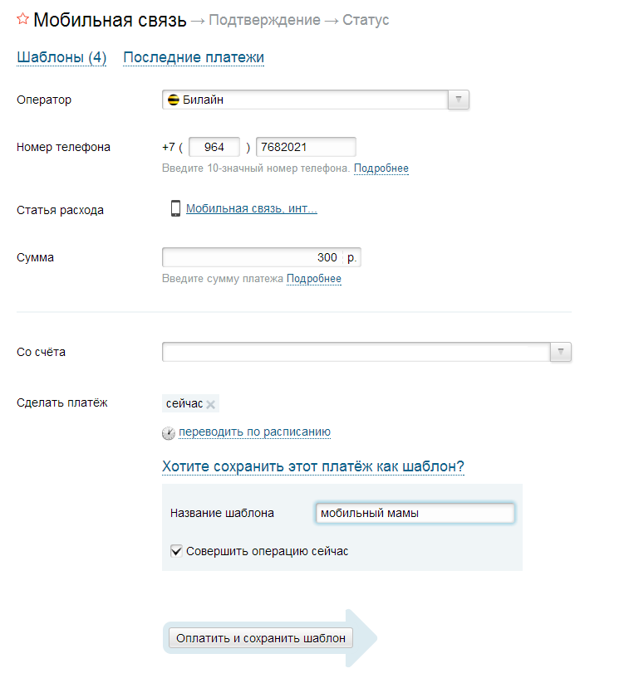
Task: Open the 'Шаблоны (4)' tab
Action: click(61, 57)
